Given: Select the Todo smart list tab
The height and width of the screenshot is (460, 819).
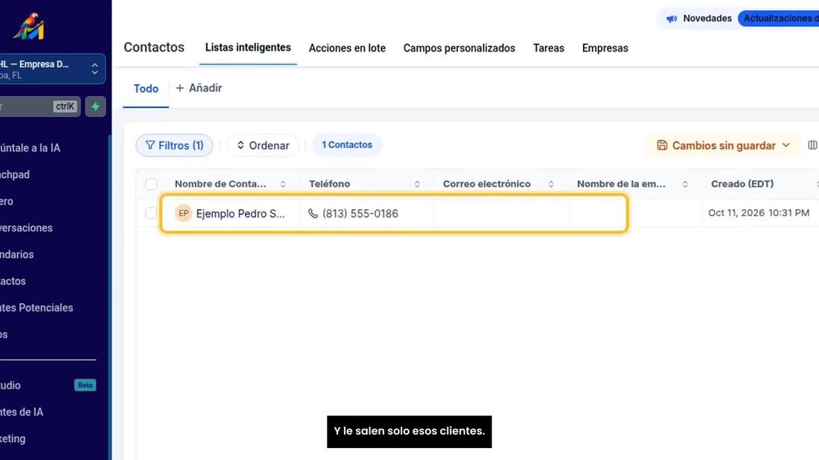Looking at the screenshot, I should click(x=146, y=89).
